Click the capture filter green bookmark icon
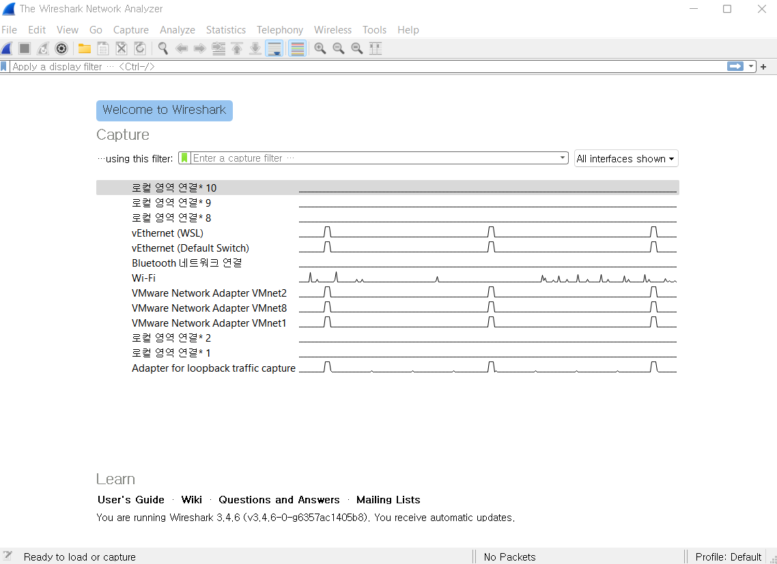Screen dimensions: 777x564 tap(184, 158)
